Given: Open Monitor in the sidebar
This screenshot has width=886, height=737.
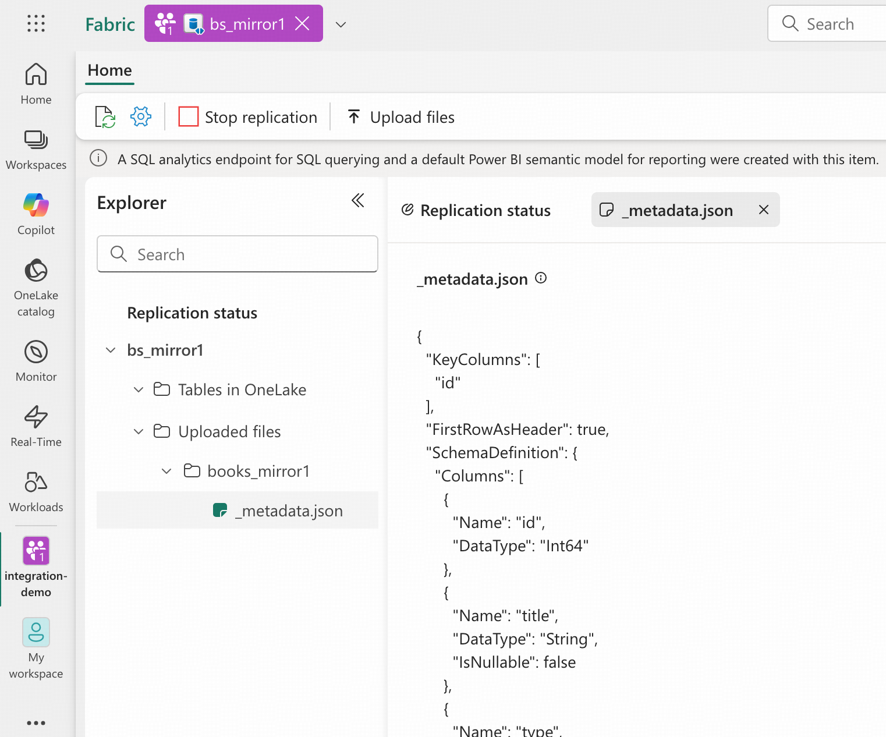Looking at the screenshot, I should [36, 361].
